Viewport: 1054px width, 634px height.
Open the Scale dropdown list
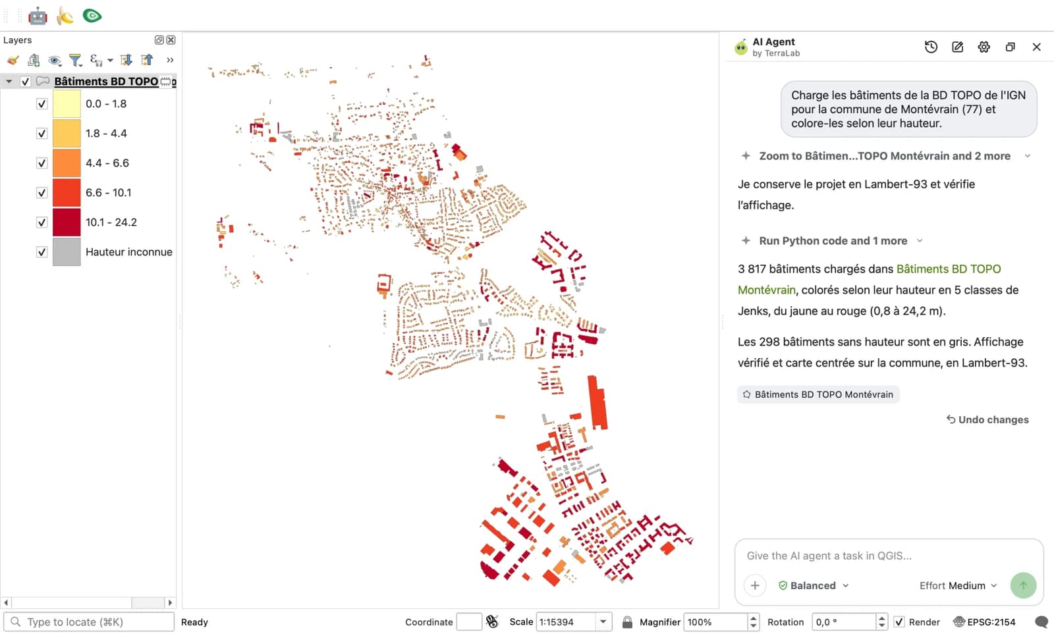coord(603,621)
